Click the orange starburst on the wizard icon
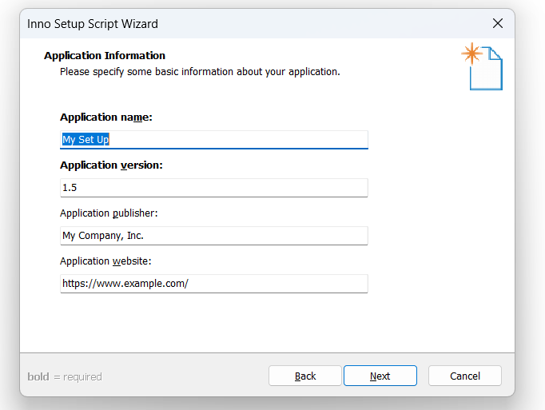Image resolution: width=545 pixels, height=410 pixels. [x=471, y=54]
